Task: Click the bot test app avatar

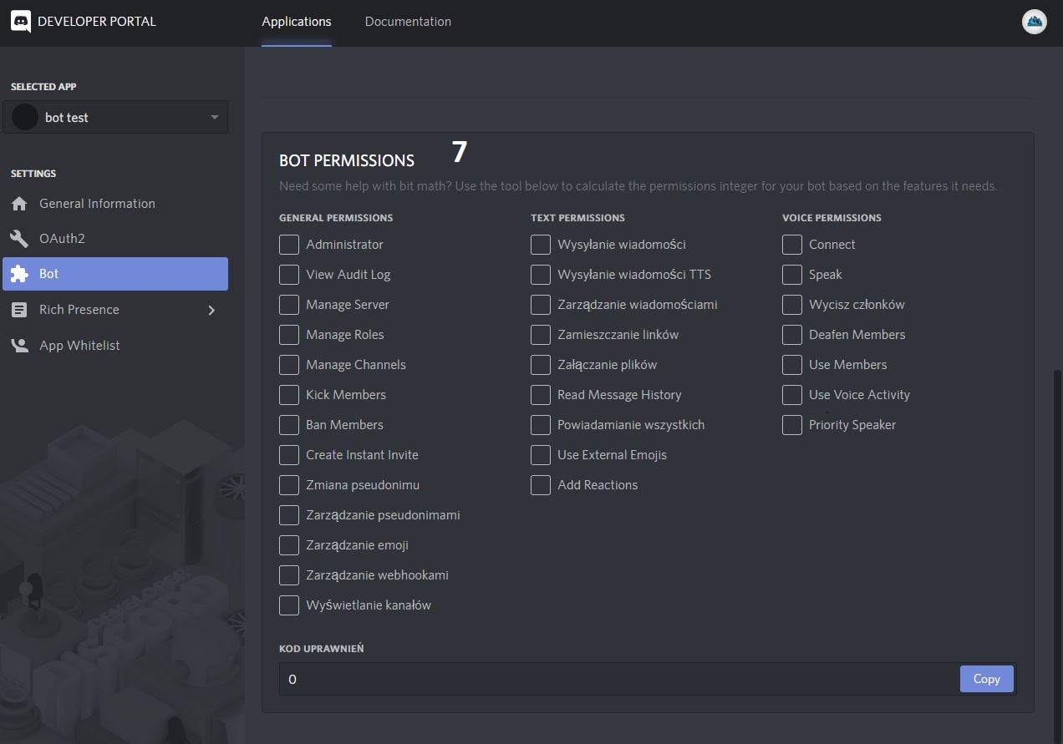Action: click(x=25, y=118)
